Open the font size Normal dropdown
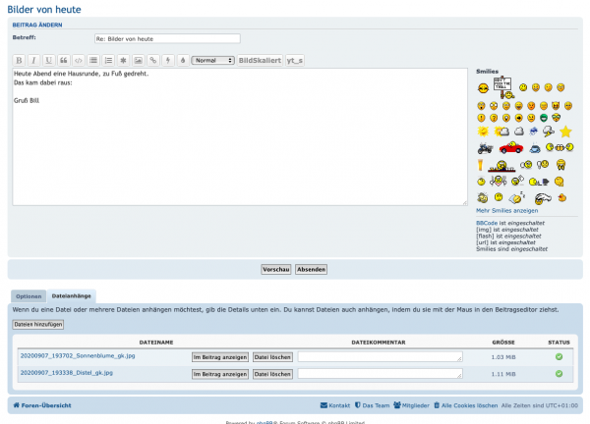 212,60
